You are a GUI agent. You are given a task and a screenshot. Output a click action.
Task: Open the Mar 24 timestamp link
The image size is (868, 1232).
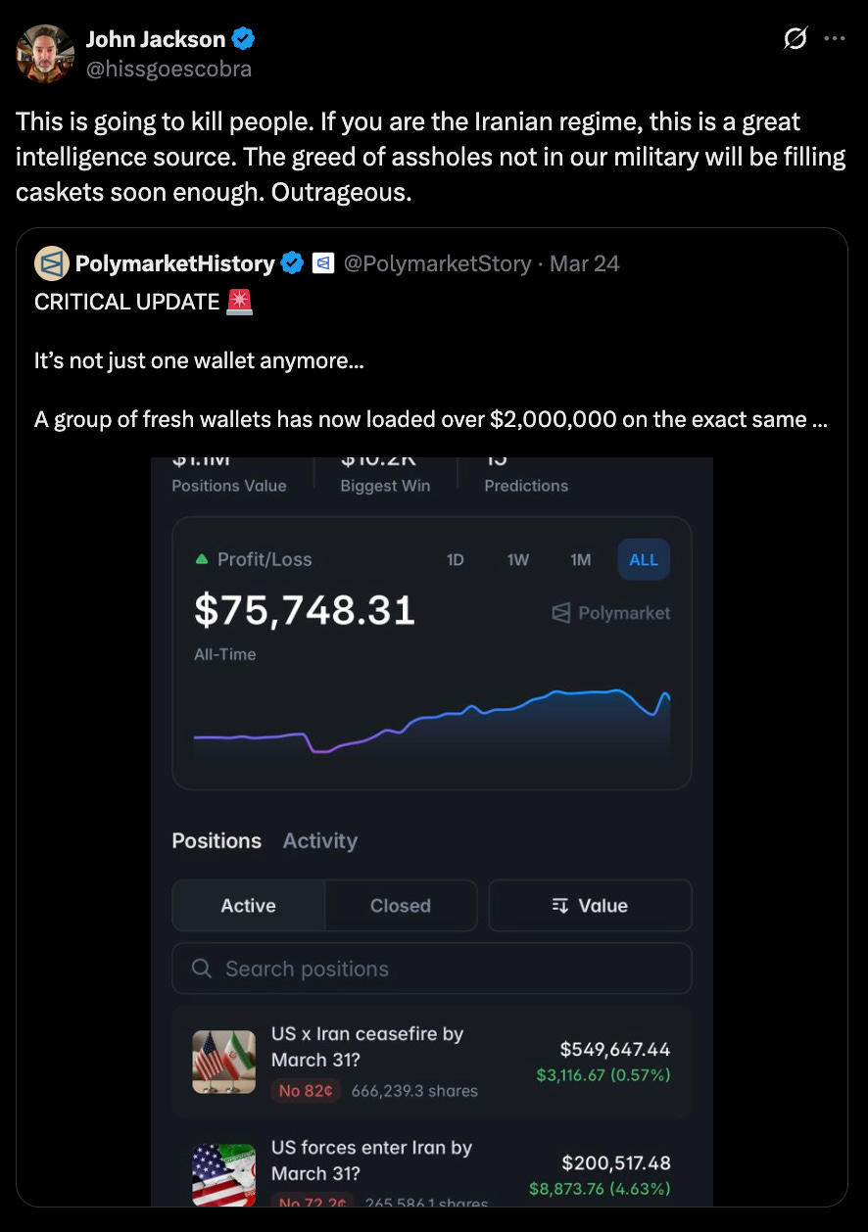pyautogui.click(x=585, y=263)
